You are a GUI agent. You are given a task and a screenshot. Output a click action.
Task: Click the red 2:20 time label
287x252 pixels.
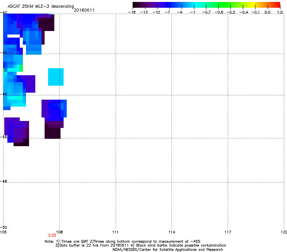(52, 235)
